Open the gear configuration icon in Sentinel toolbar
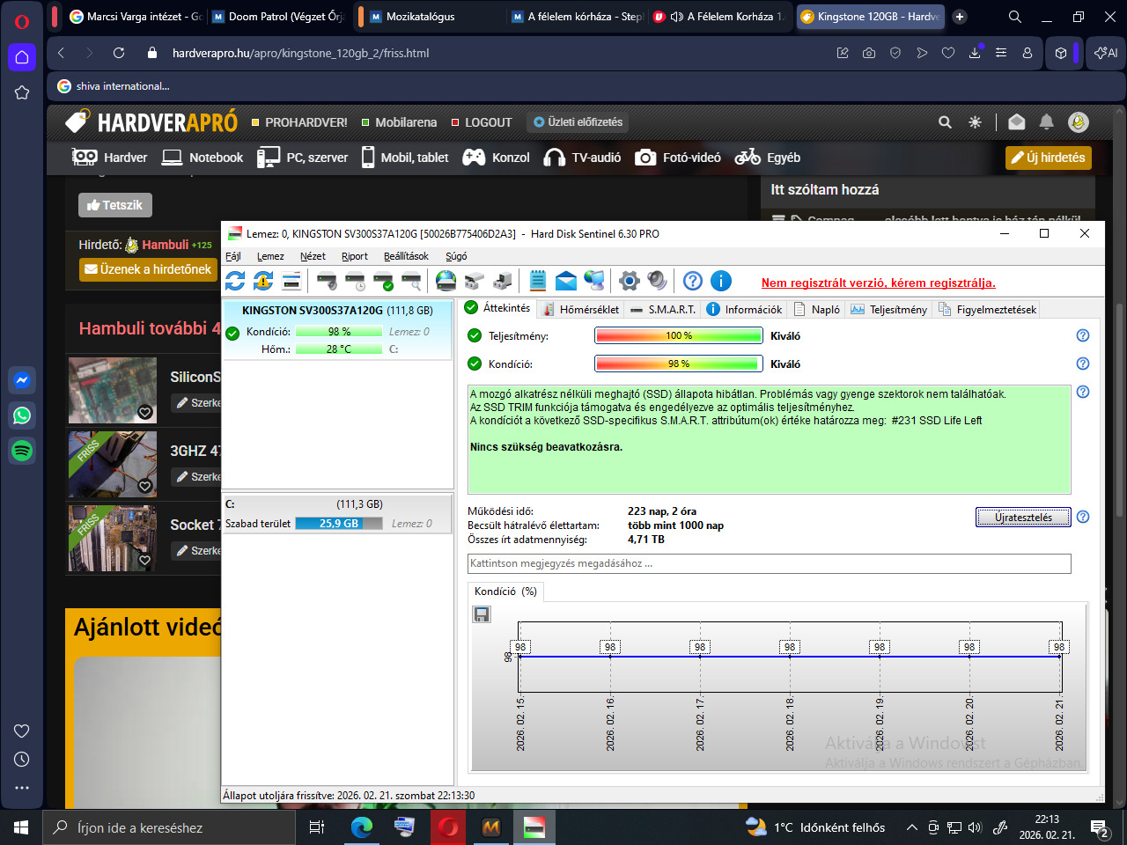The height and width of the screenshot is (845, 1127). [x=629, y=281]
